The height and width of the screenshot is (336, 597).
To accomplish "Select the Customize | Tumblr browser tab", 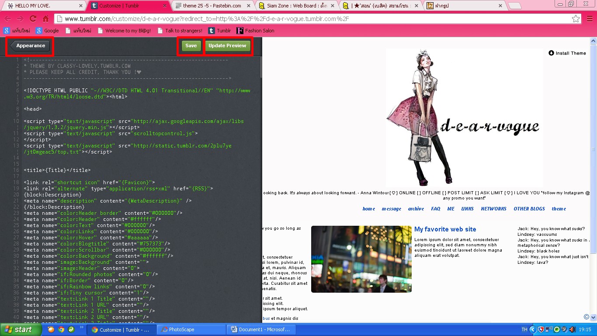I will (x=128, y=6).
